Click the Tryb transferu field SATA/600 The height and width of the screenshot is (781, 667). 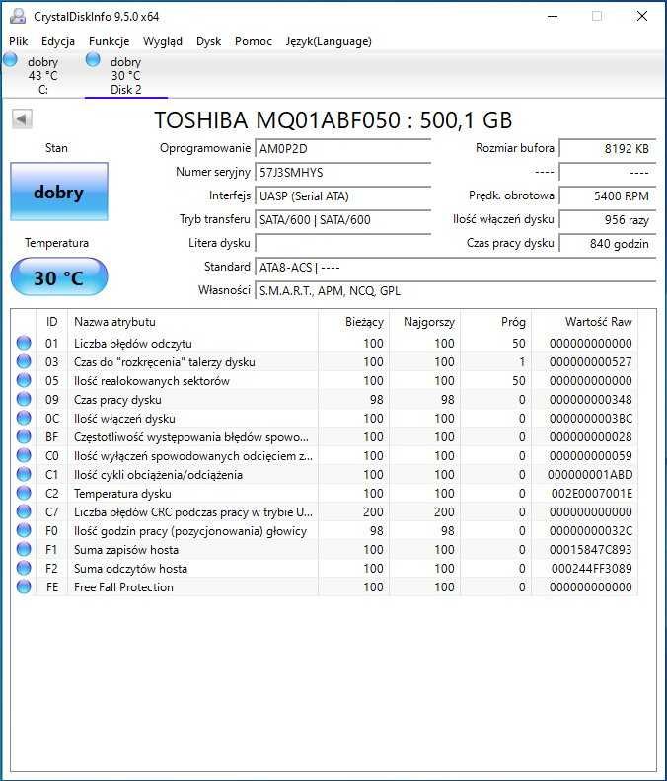342,219
